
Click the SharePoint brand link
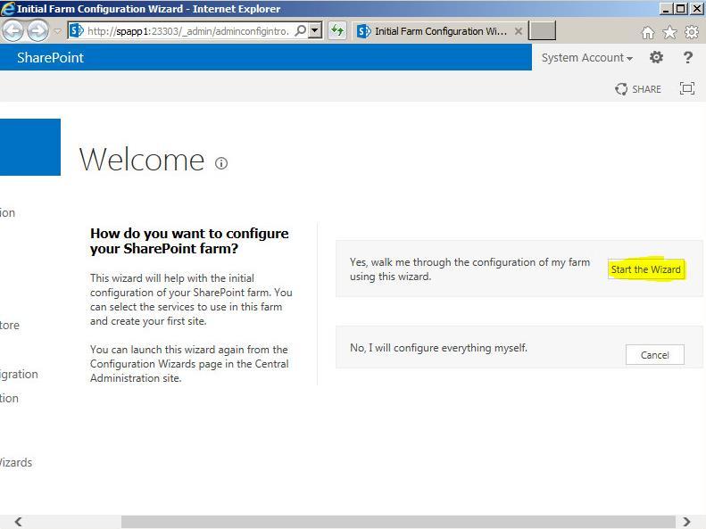[x=50, y=58]
